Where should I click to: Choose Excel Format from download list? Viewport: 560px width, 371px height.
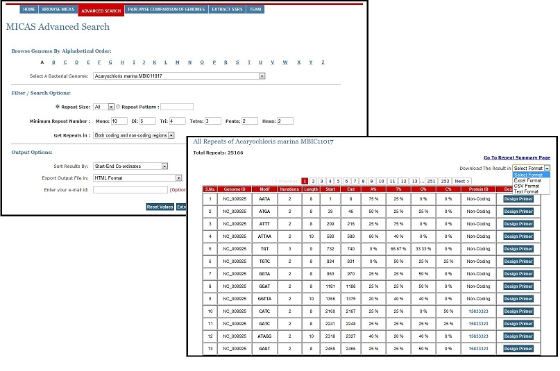point(527,180)
